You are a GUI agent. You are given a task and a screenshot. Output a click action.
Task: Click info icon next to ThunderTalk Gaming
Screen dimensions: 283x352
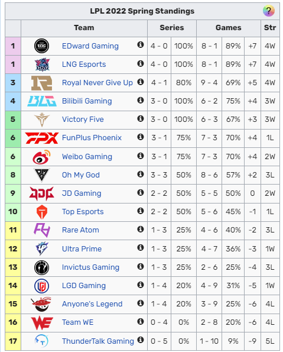click(x=141, y=340)
